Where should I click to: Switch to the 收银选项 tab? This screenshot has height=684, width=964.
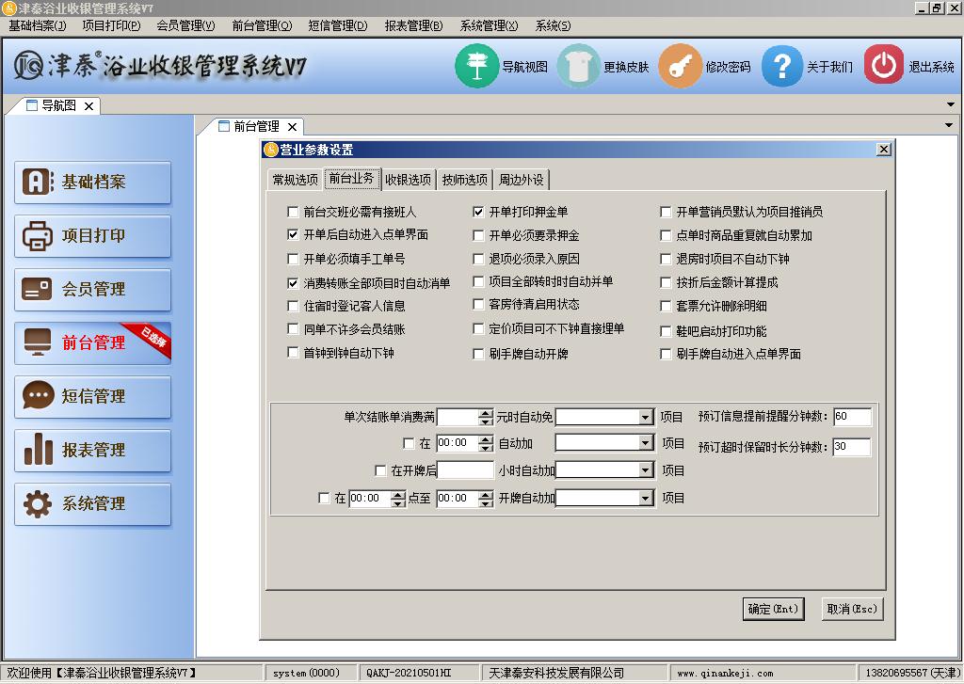coord(408,180)
